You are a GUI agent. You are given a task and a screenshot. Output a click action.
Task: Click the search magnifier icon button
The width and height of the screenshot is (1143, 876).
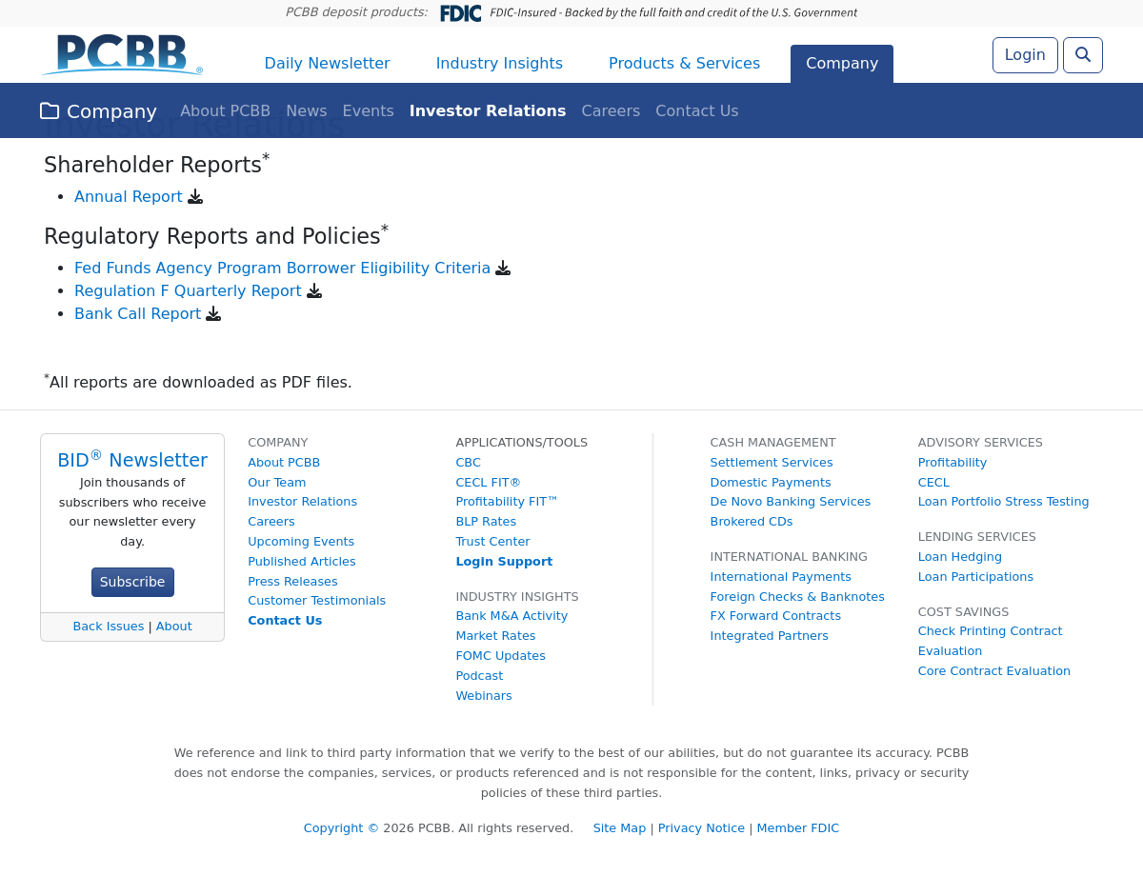pyautogui.click(x=1083, y=55)
